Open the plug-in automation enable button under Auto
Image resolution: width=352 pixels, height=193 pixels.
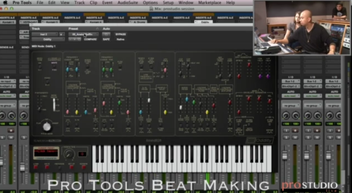tap(106, 34)
